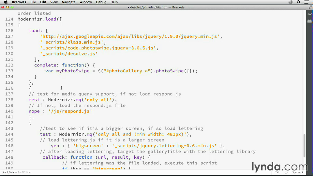Click the "#photoGallery a" selector string
Image resolution: width=313 pixels, height=176 pixels.
point(127,71)
